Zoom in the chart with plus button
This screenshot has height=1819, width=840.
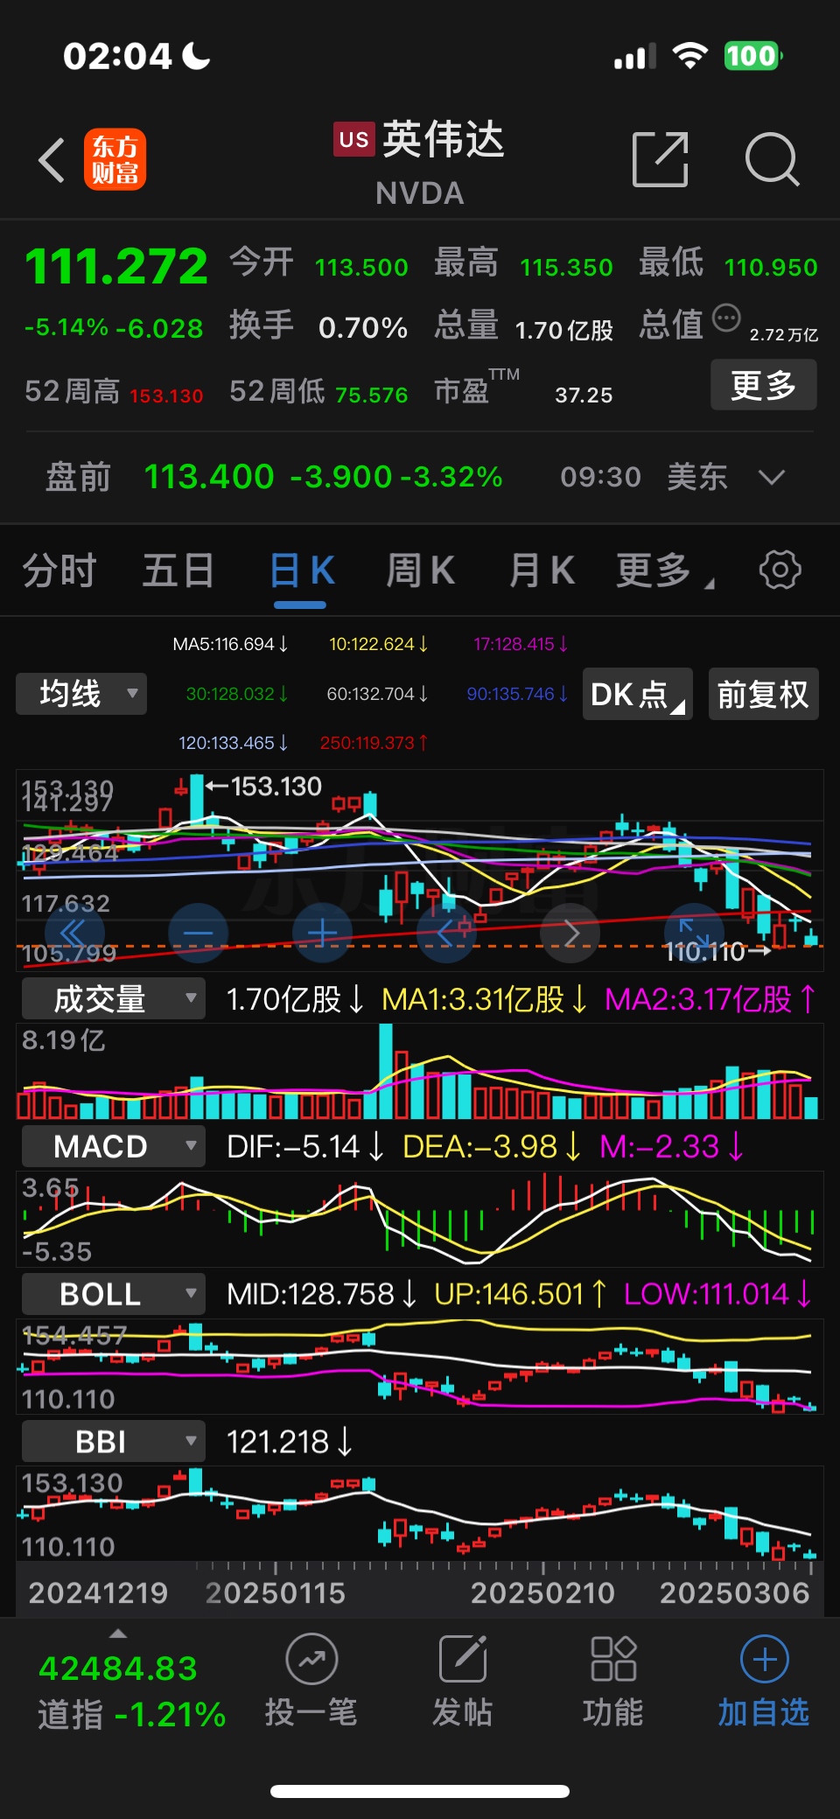(x=322, y=933)
